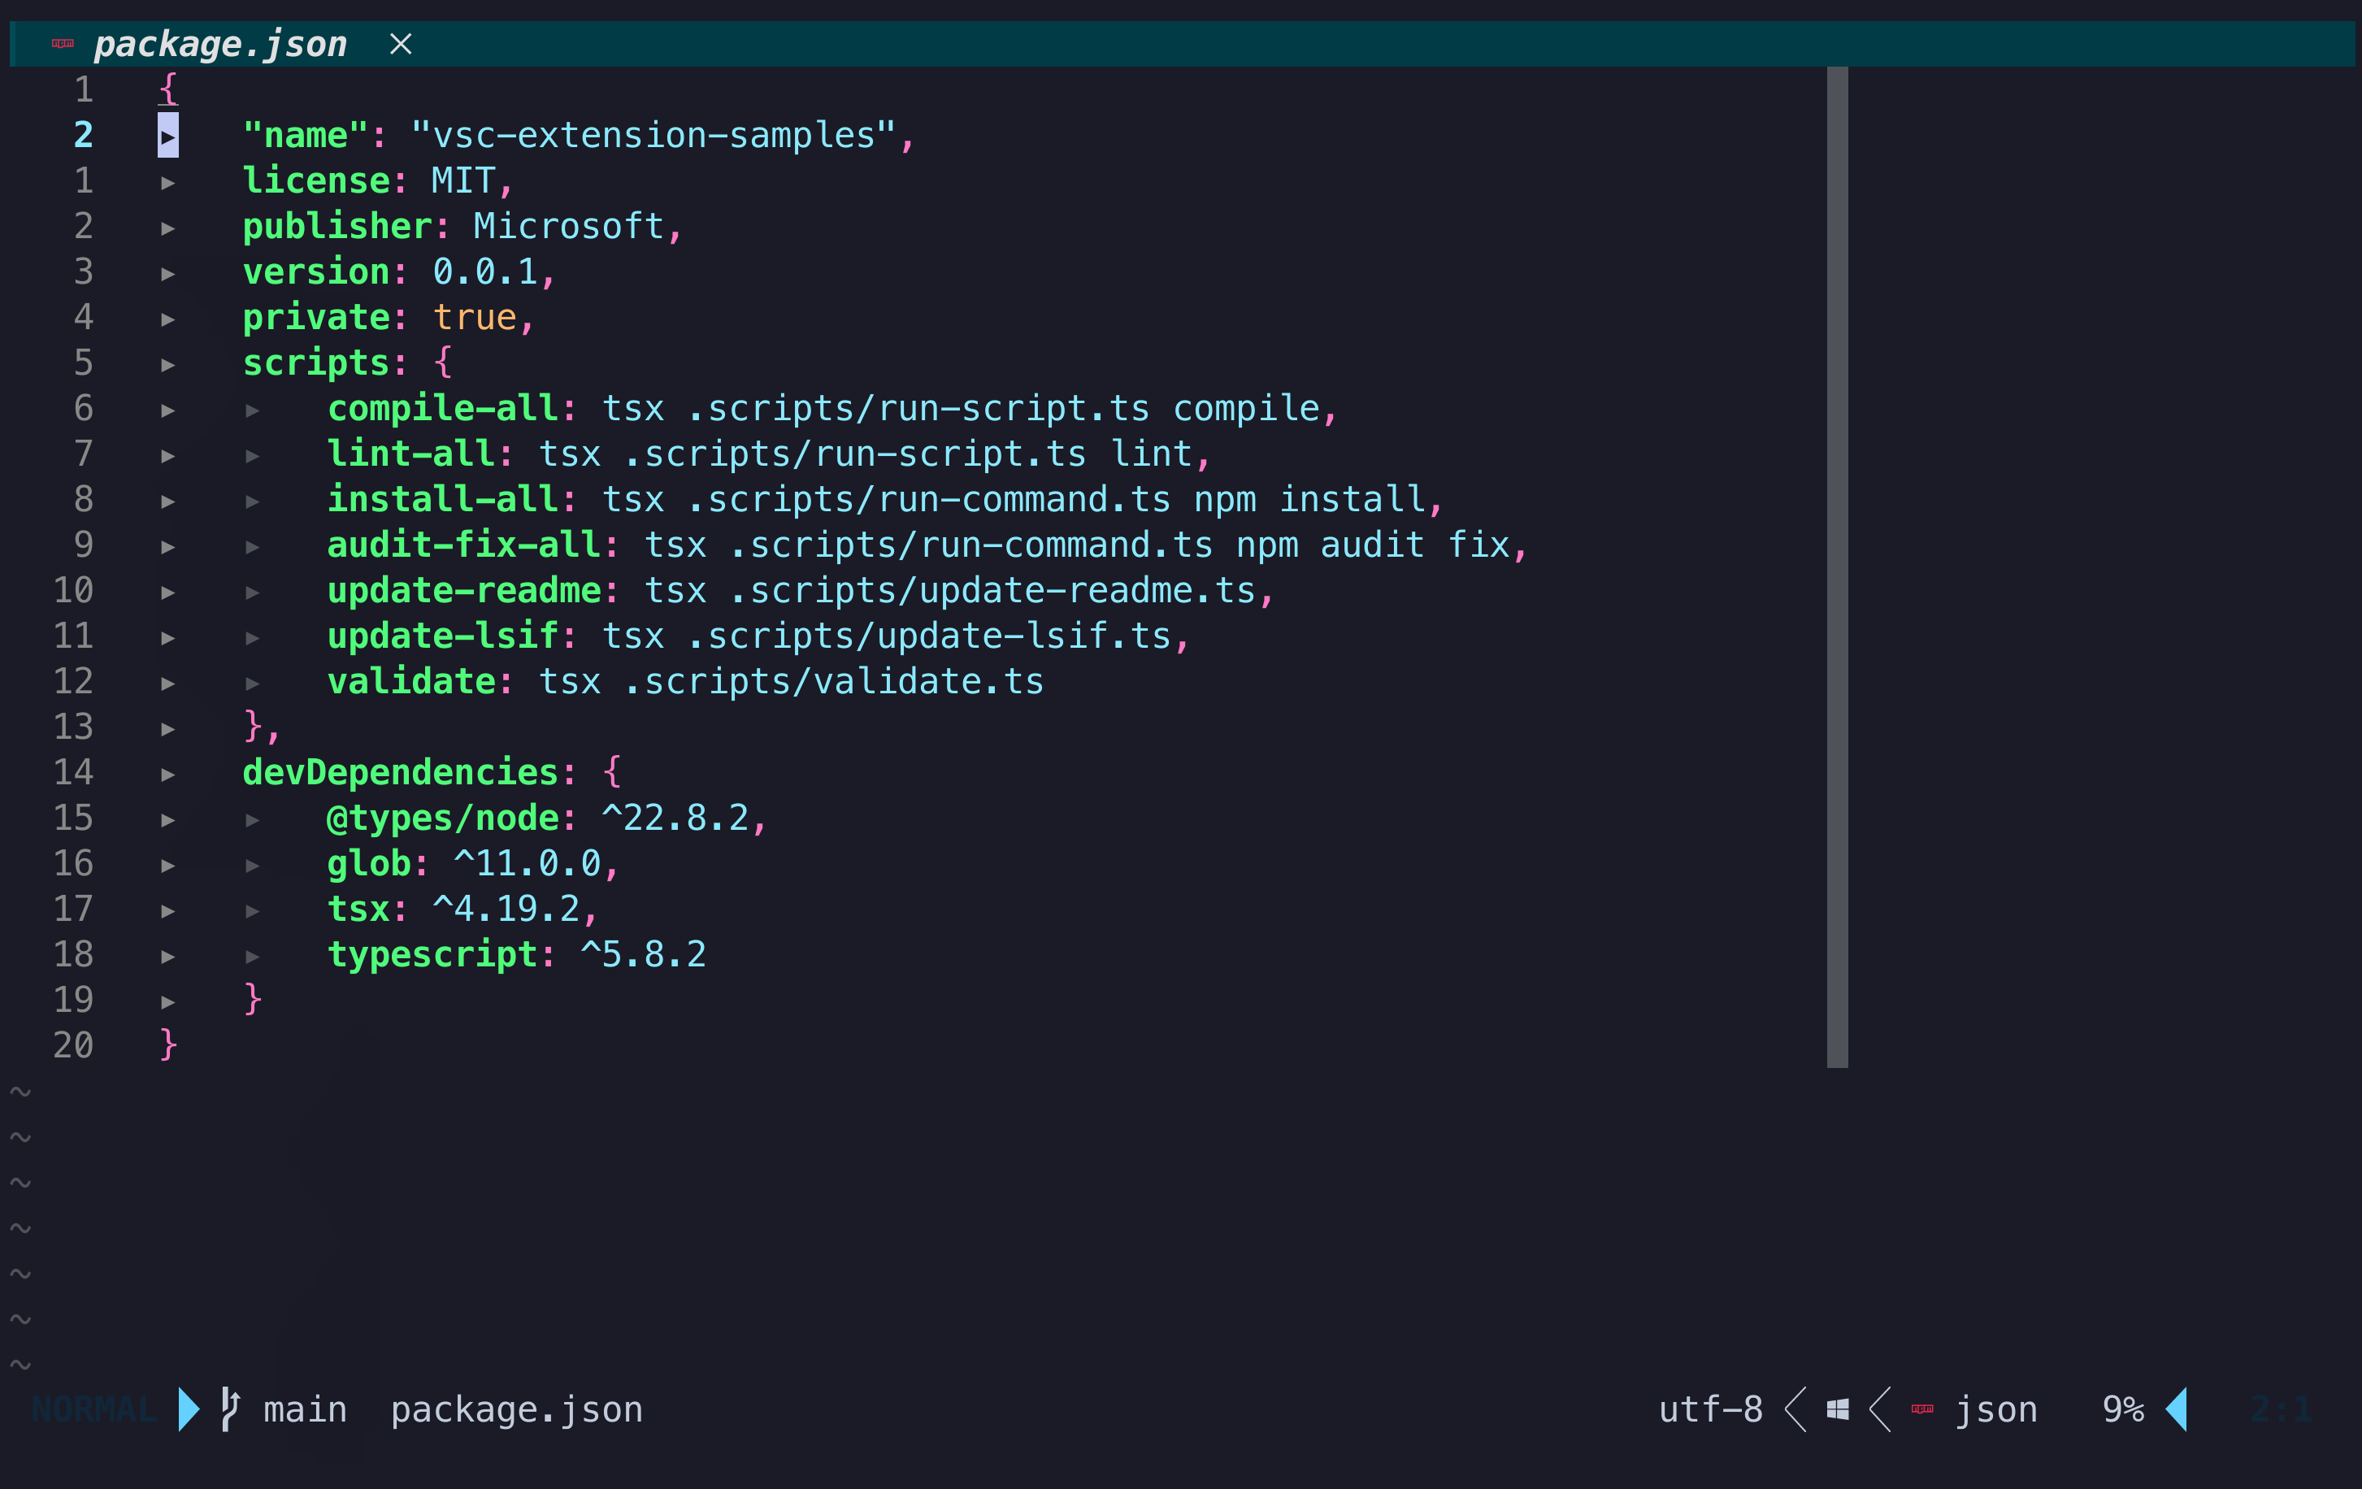Click the npm icon on the package.json tab

coord(62,43)
